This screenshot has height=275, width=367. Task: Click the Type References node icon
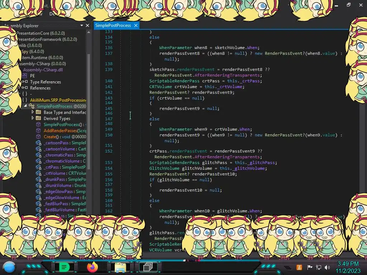click(25, 82)
